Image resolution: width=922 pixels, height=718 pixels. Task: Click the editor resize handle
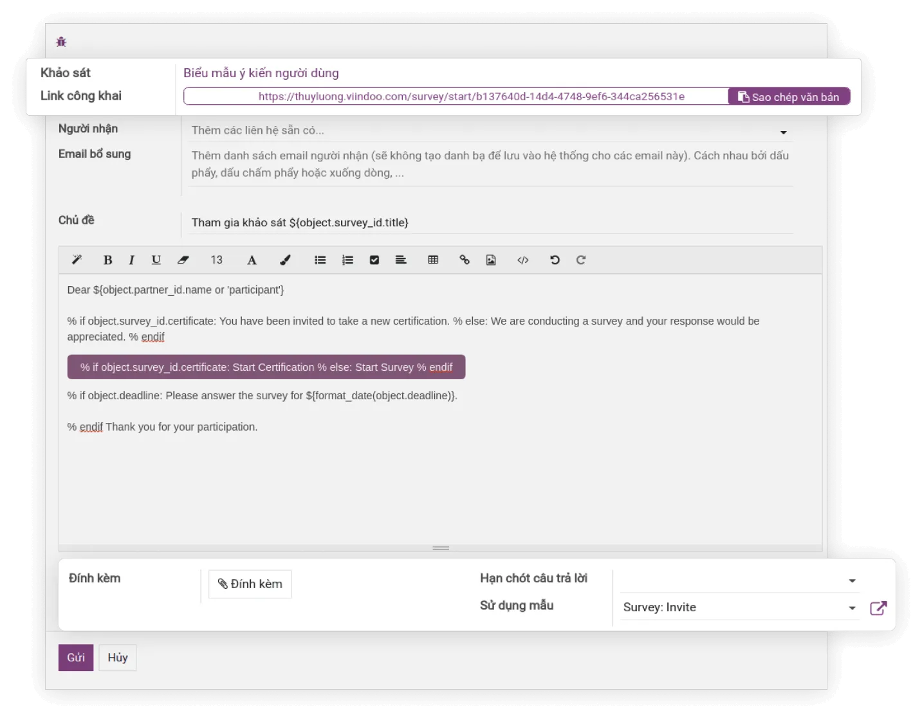pyautogui.click(x=441, y=548)
